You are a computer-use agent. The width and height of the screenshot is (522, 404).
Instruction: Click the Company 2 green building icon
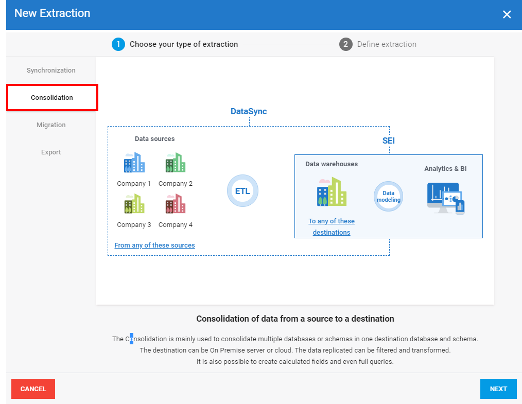[176, 163]
